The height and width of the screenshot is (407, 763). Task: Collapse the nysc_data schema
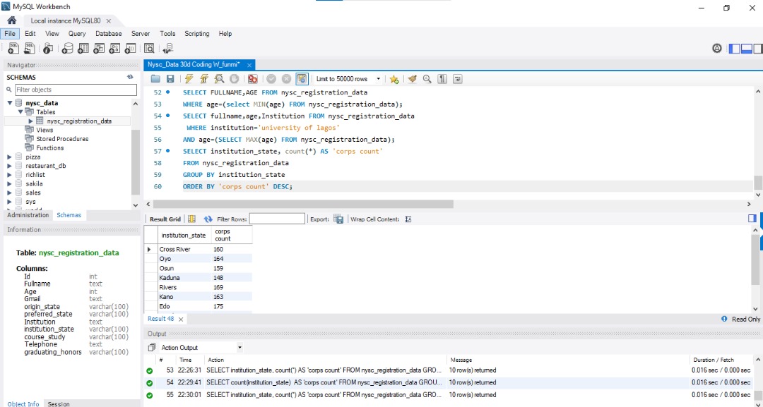point(10,103)
